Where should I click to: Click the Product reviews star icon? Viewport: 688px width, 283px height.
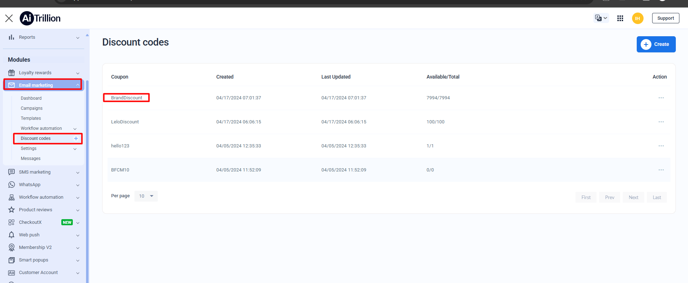click(11, 210)
